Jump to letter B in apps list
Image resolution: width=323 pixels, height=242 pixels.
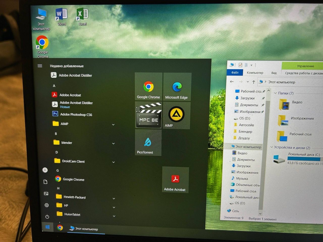point(56,134)
